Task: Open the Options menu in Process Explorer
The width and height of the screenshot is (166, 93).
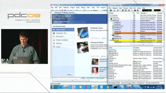Action: point(115,8)
